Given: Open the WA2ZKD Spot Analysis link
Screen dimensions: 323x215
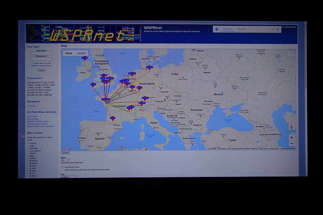Looking at the screenshot, I should [x=38, y=124].
